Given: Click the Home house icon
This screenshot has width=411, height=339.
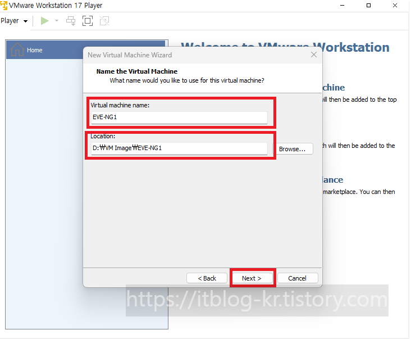Looking at the screenshot, I should (x=17, y=49).
